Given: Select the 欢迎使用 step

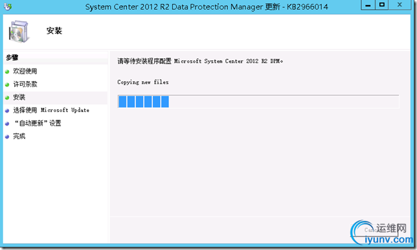Looking at the screenshot, I should coord(25,71).
